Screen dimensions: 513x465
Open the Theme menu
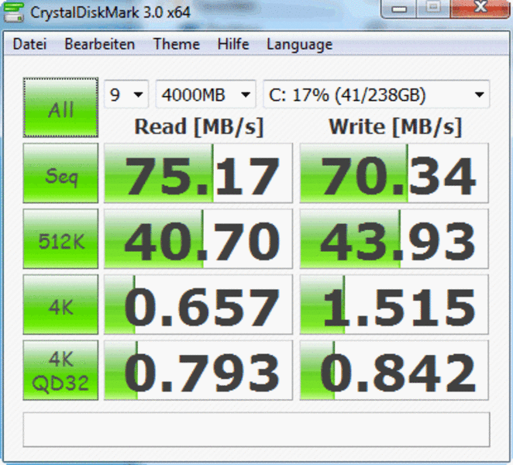(177, 44)
